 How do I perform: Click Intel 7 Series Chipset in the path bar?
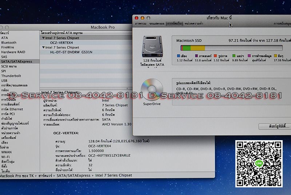point(113,175)
